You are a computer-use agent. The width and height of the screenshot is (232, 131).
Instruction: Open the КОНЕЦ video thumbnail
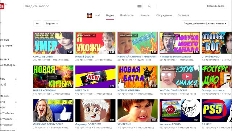[x=137, y=43]
